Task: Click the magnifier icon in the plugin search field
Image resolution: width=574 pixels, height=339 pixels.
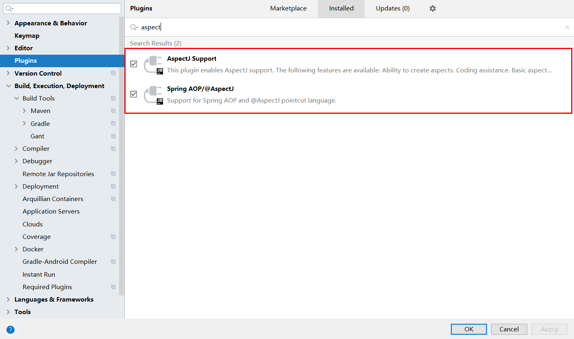Action: coord(134,27)
